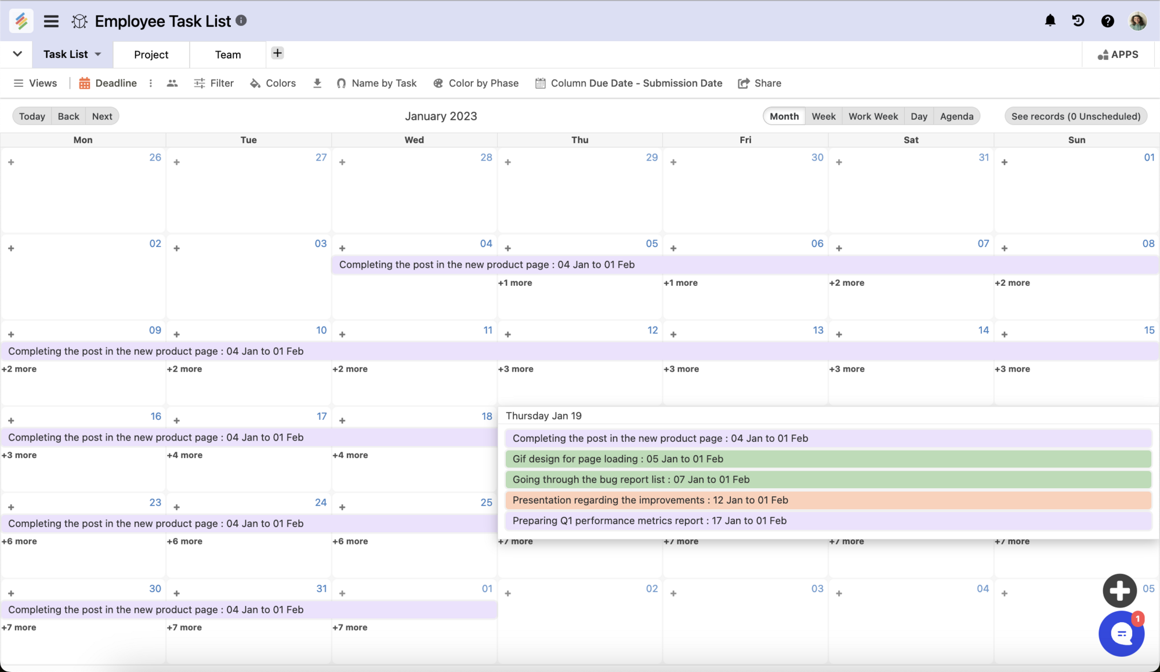The image size is (1160, 672).
Task: Open the notifications bell
Action: click(x=1050, y=21)
